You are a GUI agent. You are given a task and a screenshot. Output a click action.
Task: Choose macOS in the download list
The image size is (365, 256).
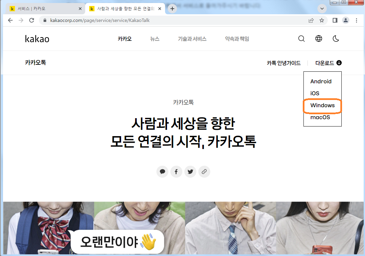click(x=320, y=117)
